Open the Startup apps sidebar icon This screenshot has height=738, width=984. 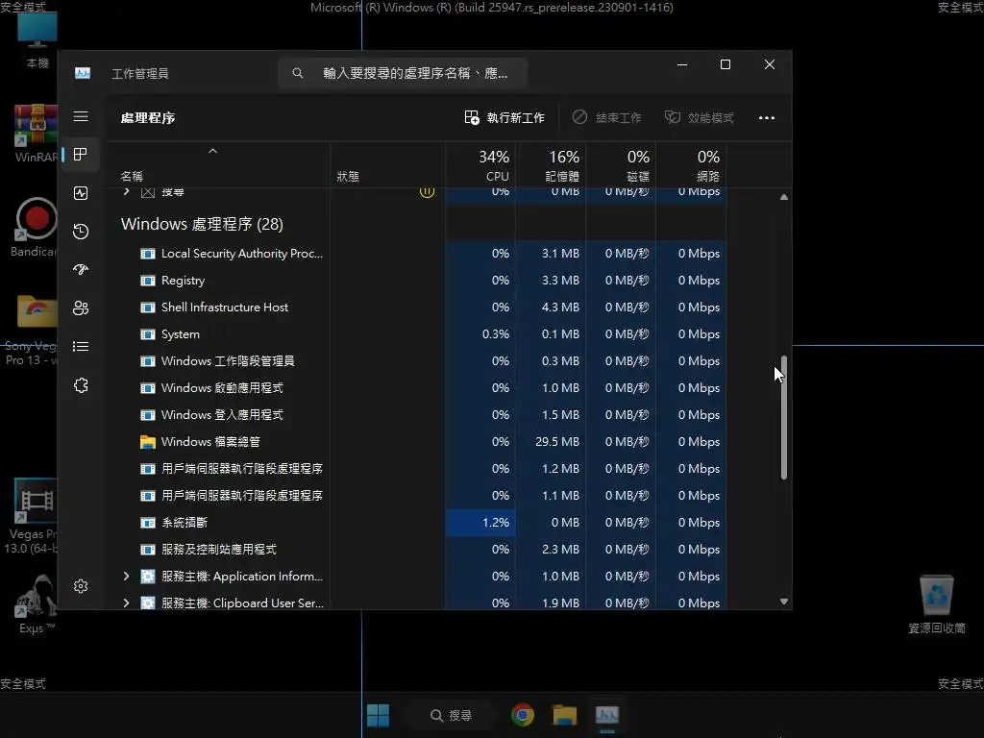tap(81, 270)
